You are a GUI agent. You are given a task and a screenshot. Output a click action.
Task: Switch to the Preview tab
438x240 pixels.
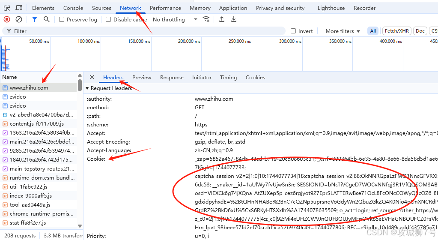[142, 78]
